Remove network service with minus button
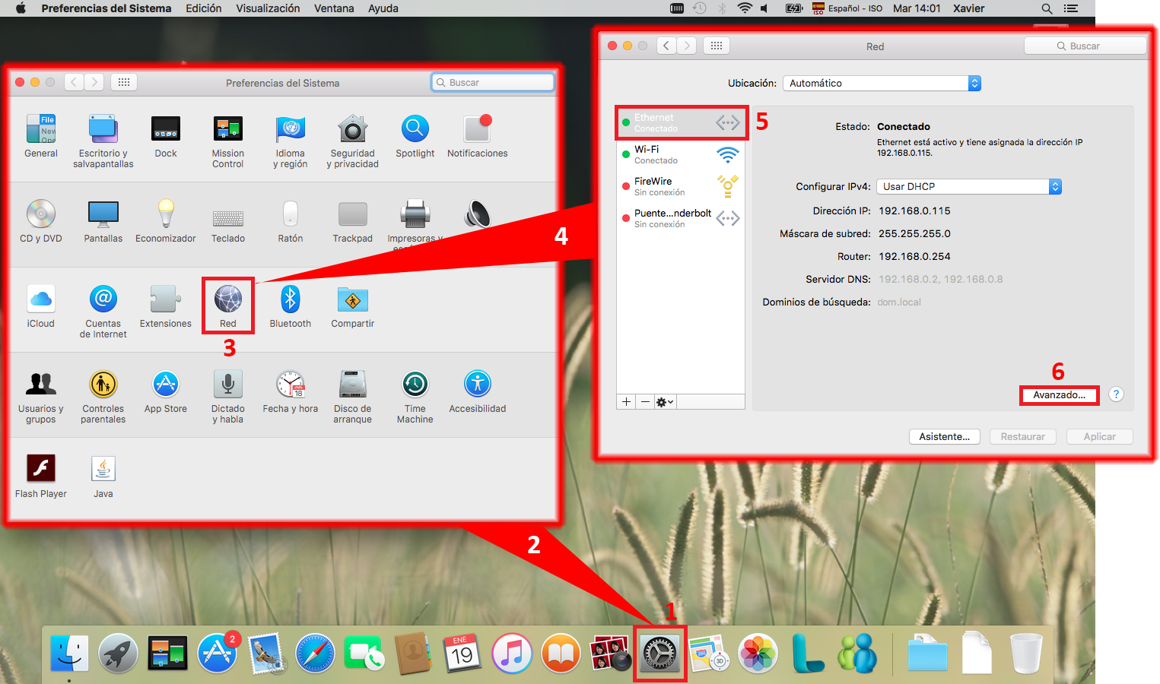This screenshot has height=684, width=1160. click(645, 402)
